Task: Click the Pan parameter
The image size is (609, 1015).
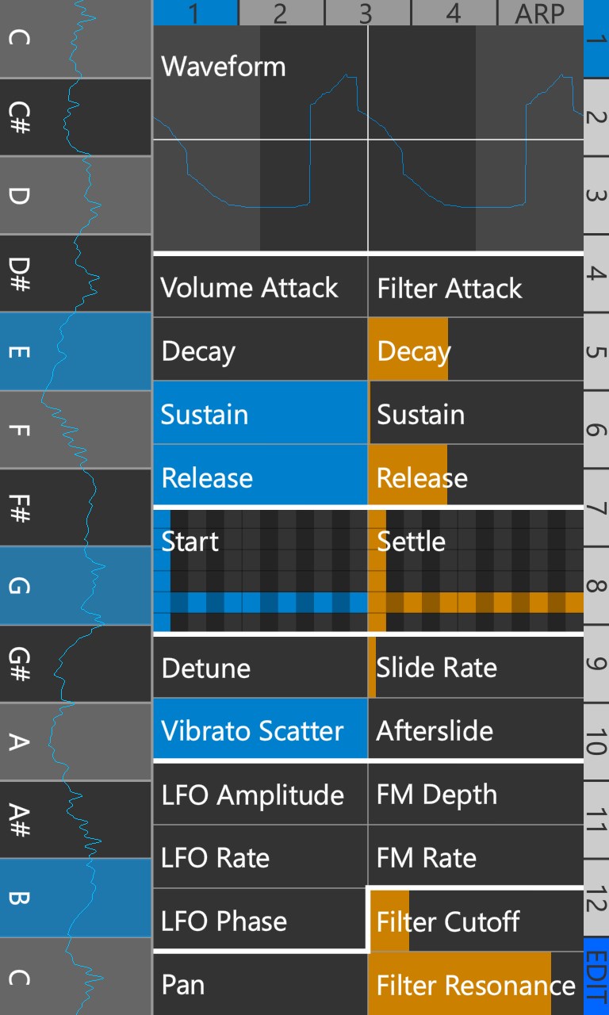Action: coord(260,984)
